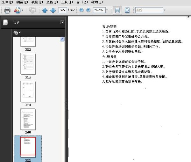The width and height of the screenshot is (191, 162).
Task: Select page 364 thumbnail
Action: point(28,92)
